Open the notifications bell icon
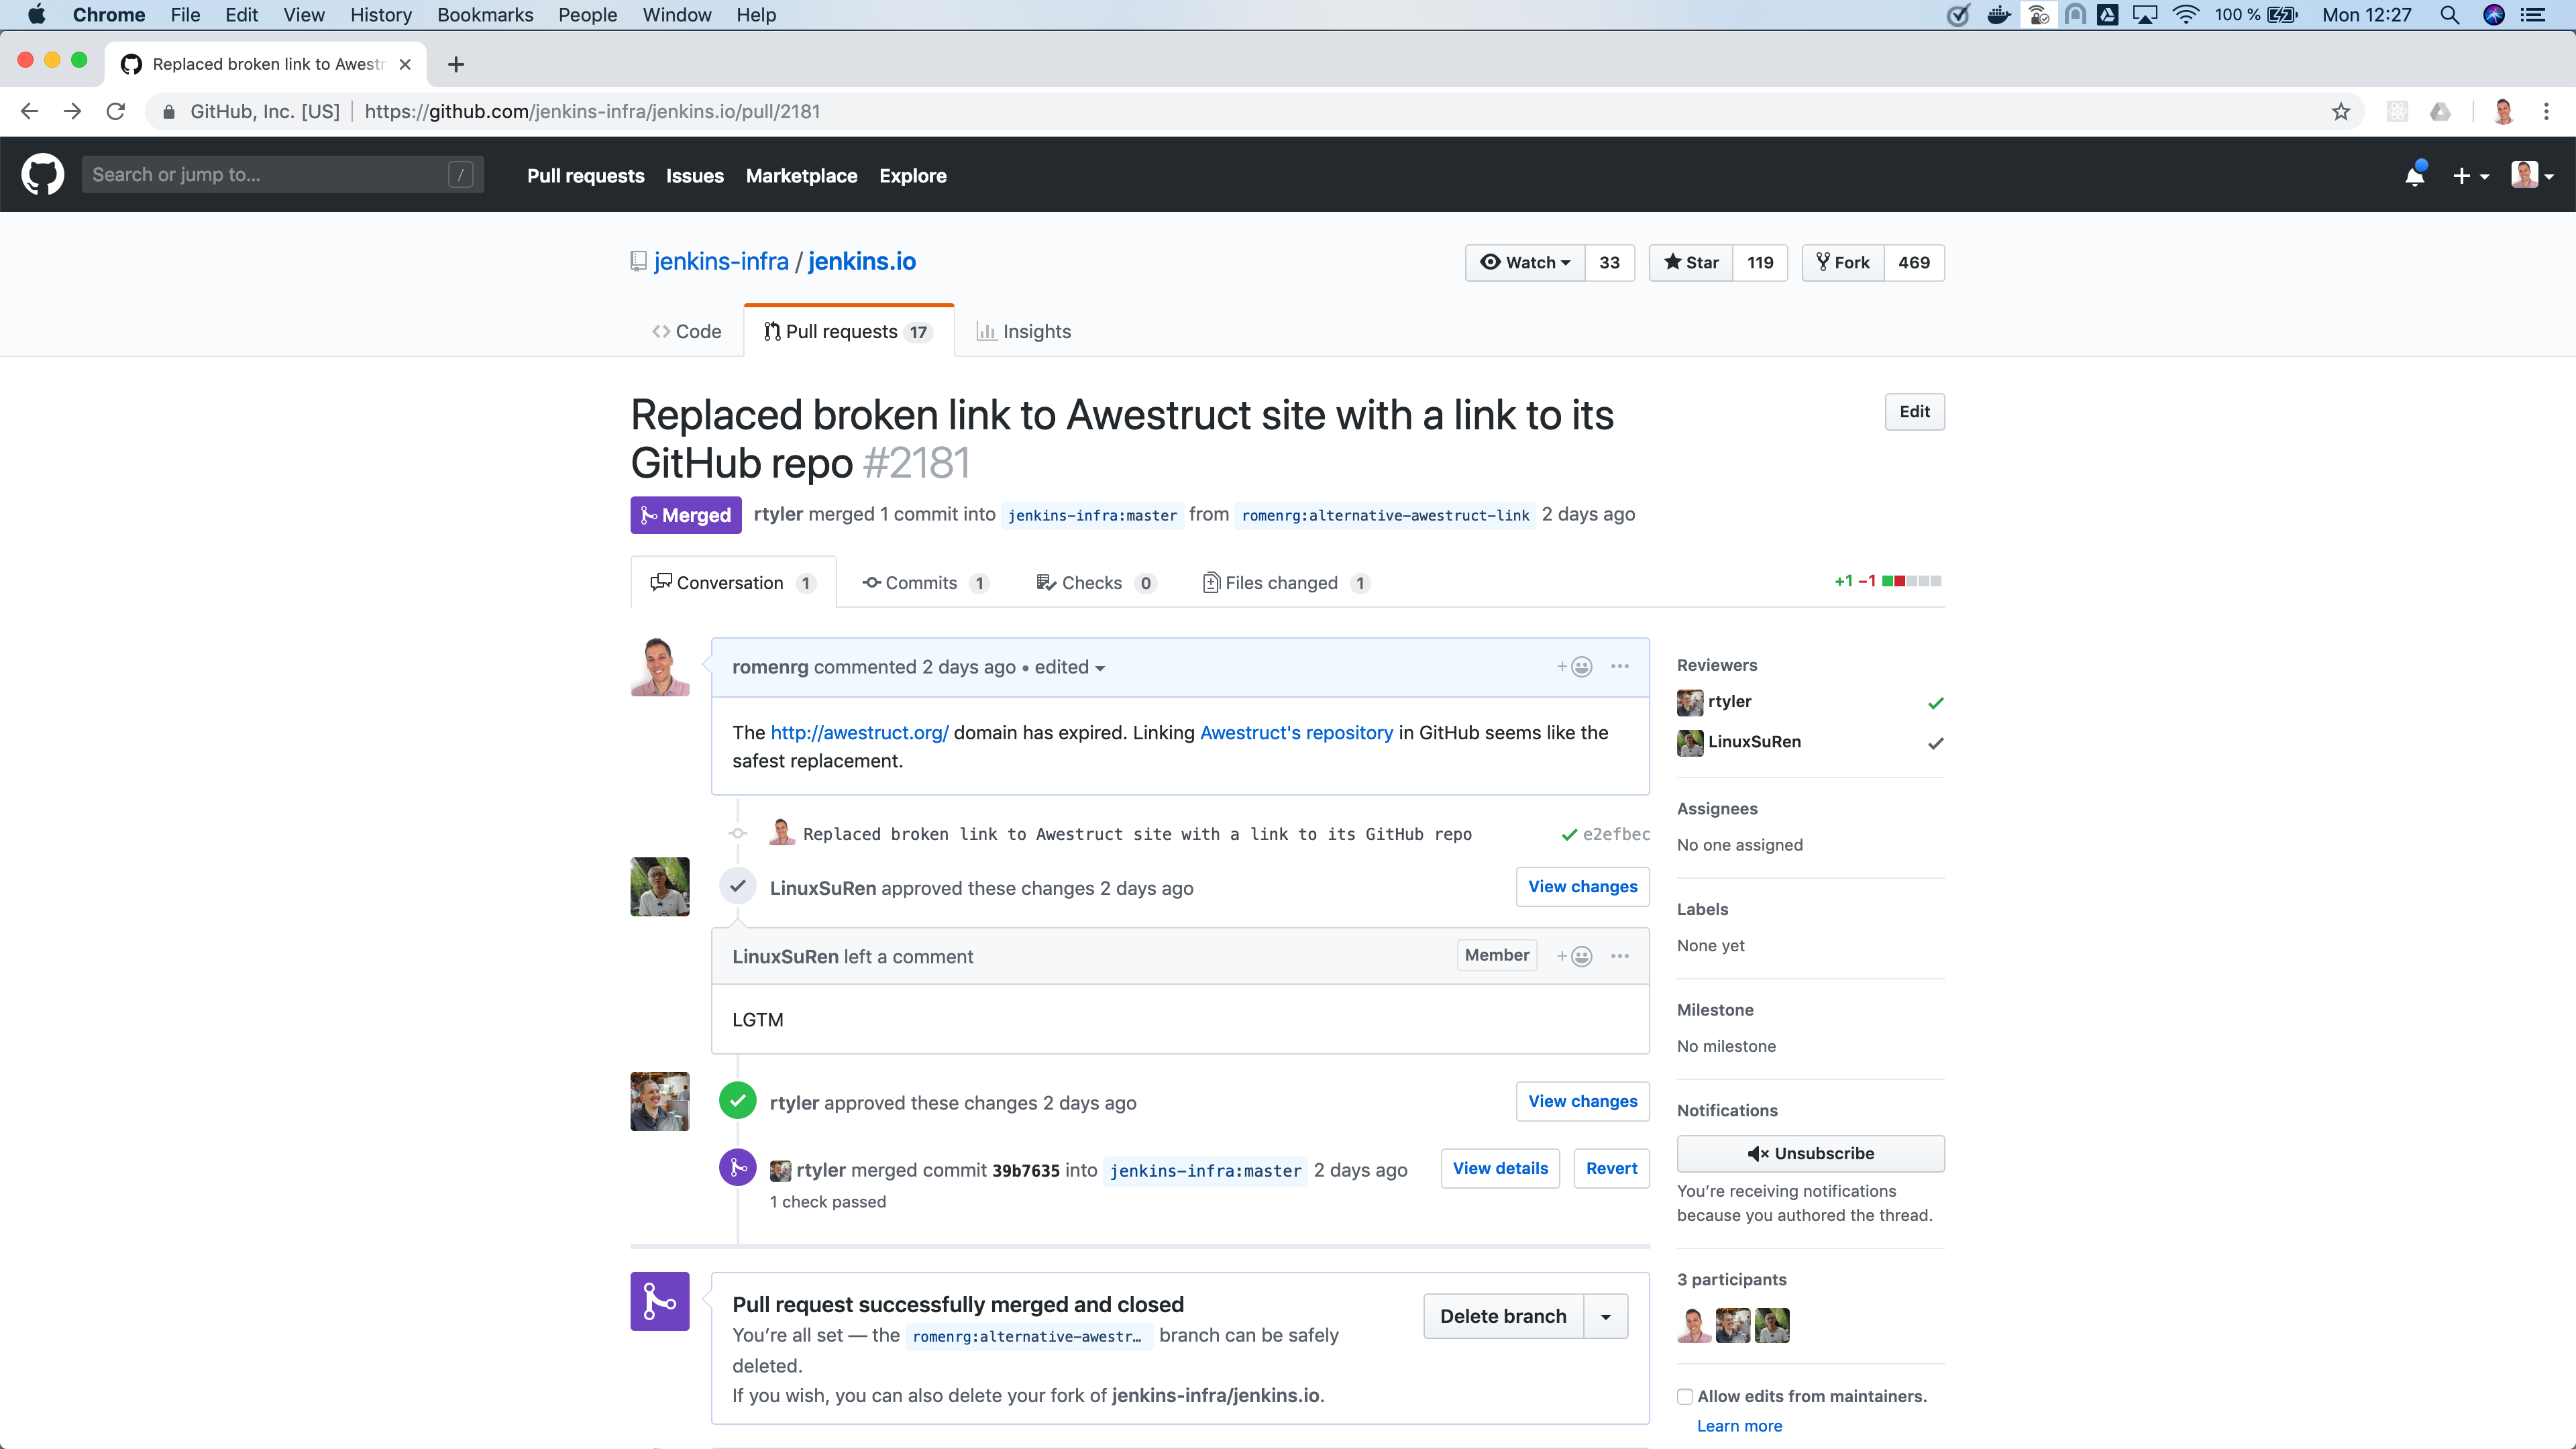Image resolution: width=2576 pixels, height=1449 pixels. [x=2414, y=175]
